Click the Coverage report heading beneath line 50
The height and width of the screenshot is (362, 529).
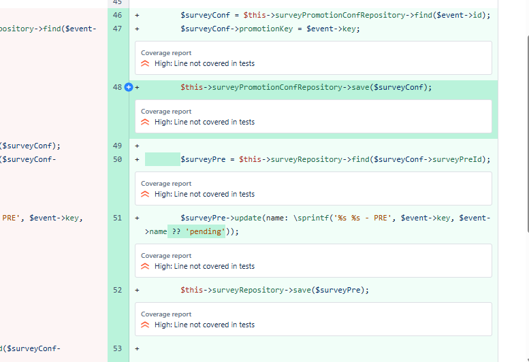click(x=166, y=184)
